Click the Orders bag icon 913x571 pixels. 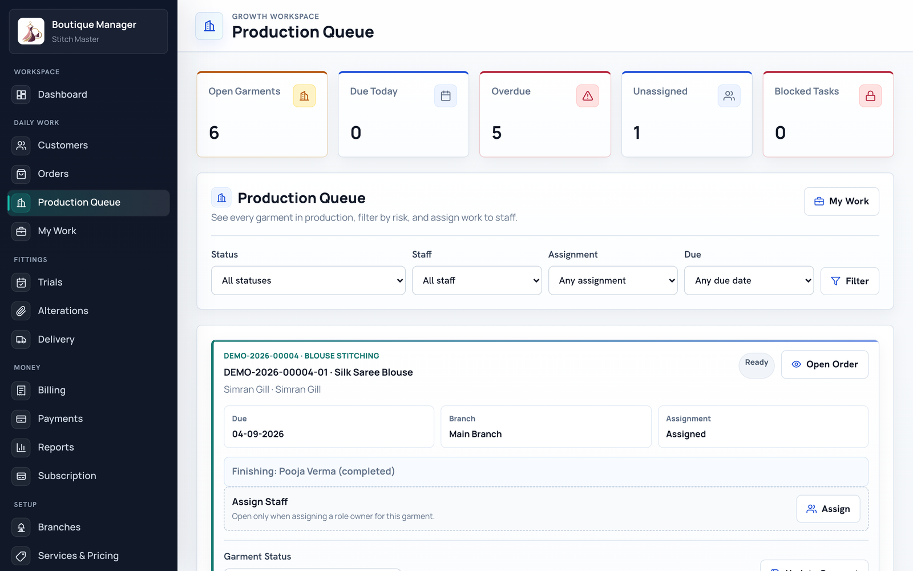point(21,174)
